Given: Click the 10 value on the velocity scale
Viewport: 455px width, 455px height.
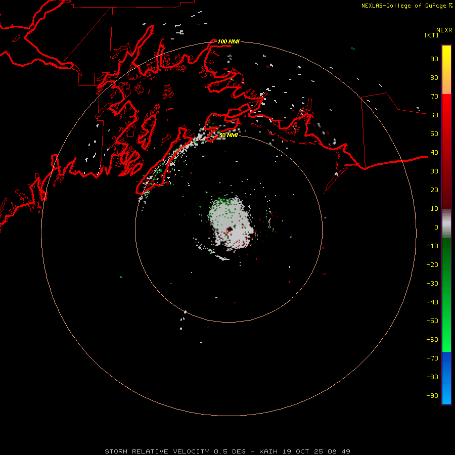Looking at the screenshot, I should click(434, 209).
